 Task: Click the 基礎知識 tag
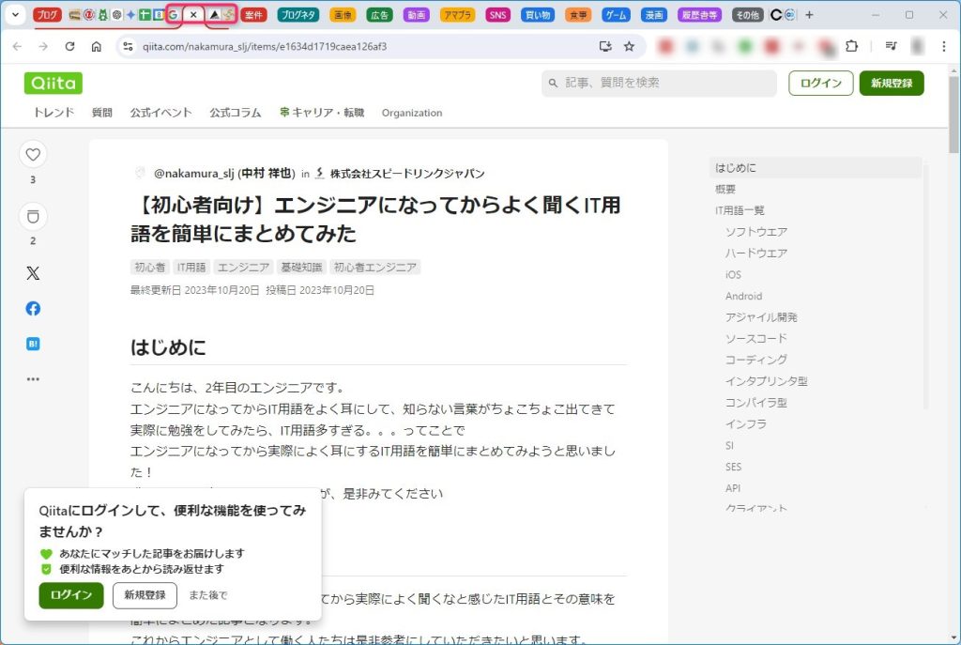point(301,268)
